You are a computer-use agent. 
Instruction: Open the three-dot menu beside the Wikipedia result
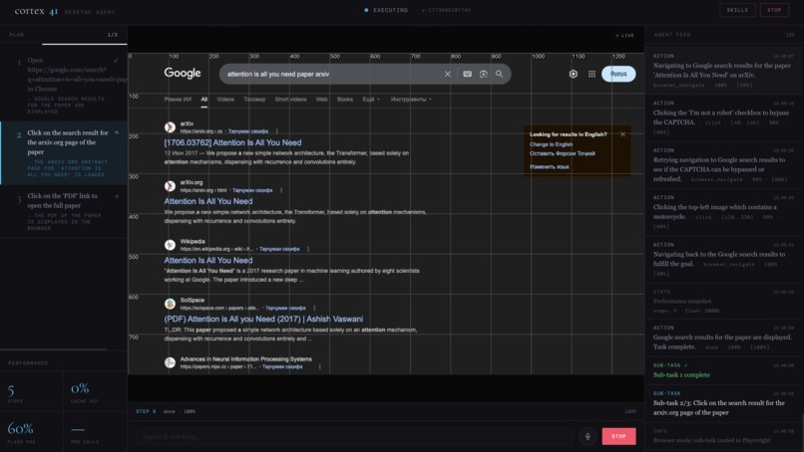point(307,249)
